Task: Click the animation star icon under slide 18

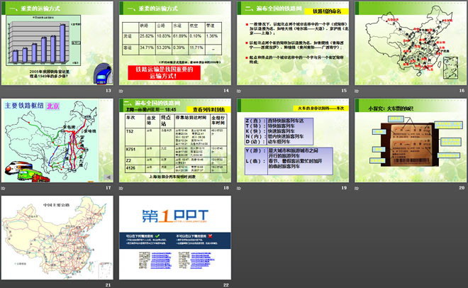Action: (121, 188)
